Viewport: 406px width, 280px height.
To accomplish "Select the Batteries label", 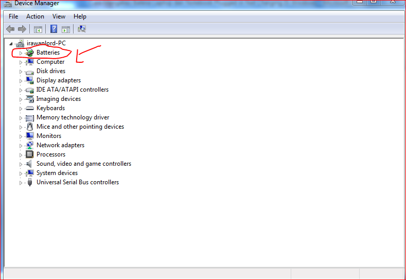I will pyautogui.click(x=48, y=52).
